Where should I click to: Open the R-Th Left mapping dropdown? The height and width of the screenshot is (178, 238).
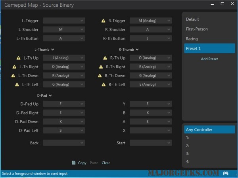[x=151, y=84]
